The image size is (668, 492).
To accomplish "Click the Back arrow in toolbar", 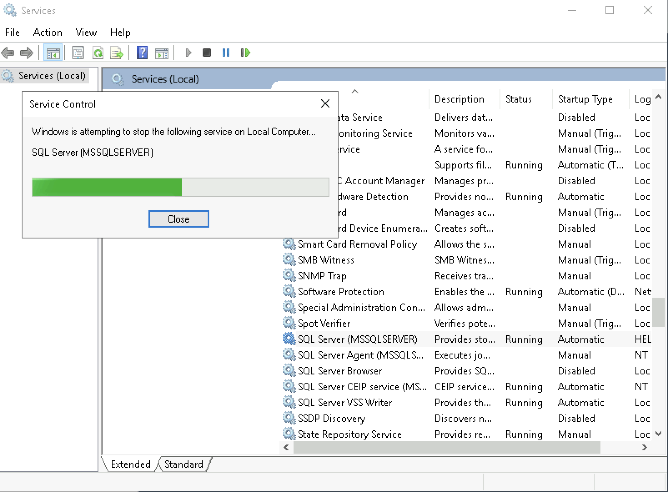I will click(8, 53).
